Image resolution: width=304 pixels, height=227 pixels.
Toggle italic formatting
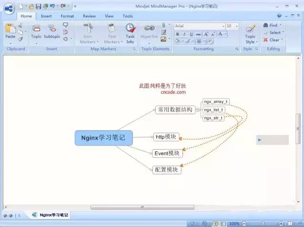[x=184, y=34]
